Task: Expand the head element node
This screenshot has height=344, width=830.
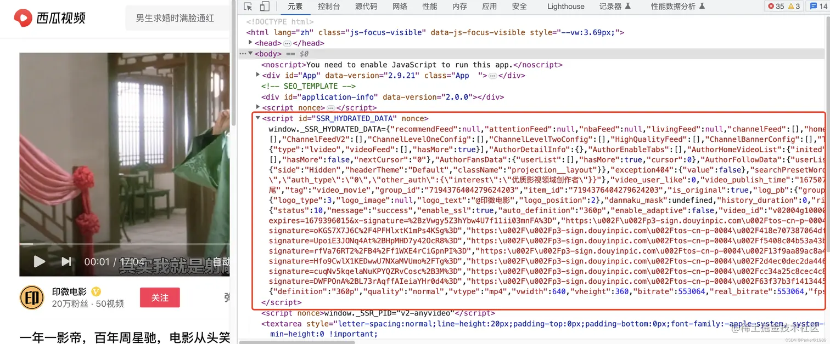Action: coord(250,43)
